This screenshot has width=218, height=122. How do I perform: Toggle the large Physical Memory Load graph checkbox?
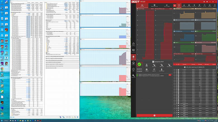(x=155, y=9)
